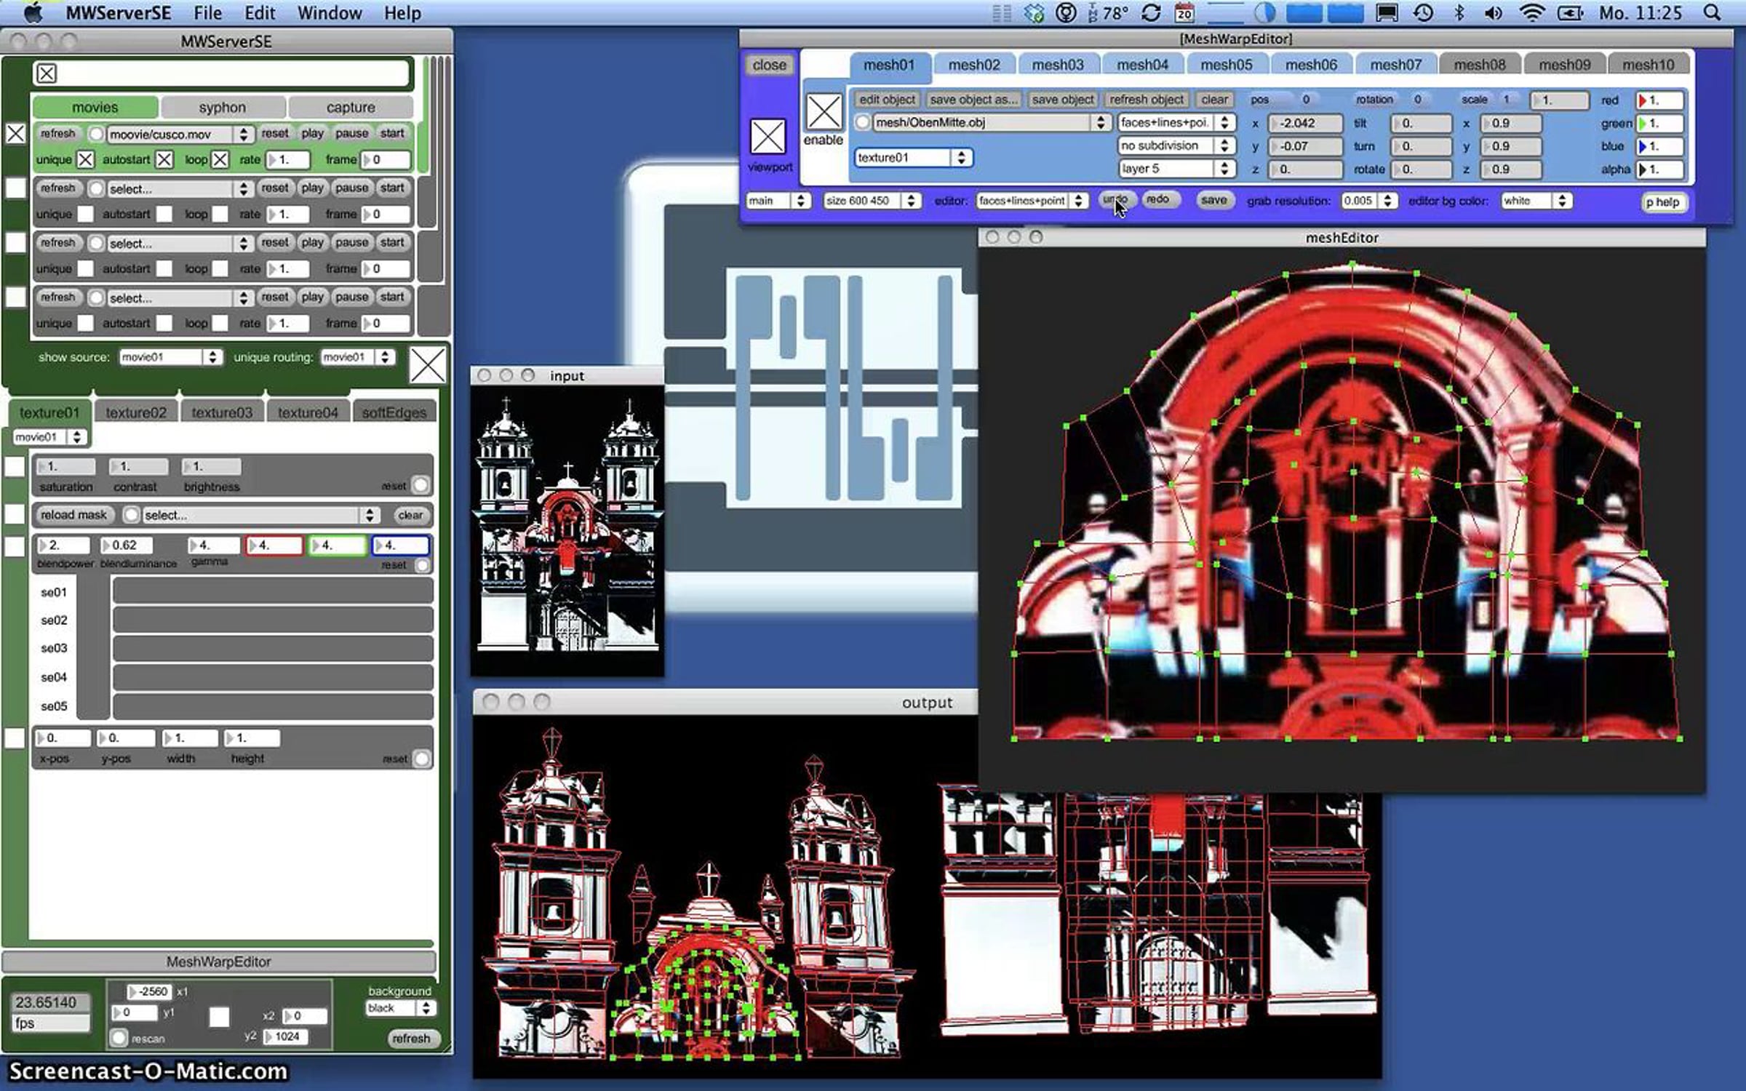
Task: Disable autostart for the first movie
Action: click(x=164, y=159)
